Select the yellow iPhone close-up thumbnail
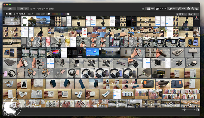This screenshot has height=118, width=204. [67, 42]
